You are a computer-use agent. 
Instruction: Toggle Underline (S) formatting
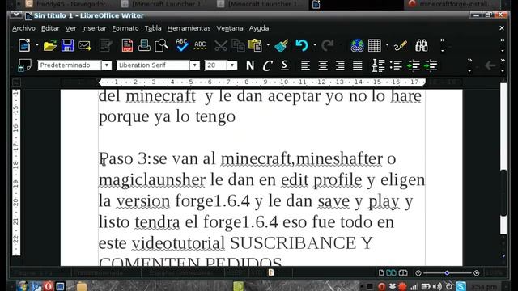[284, 65]
